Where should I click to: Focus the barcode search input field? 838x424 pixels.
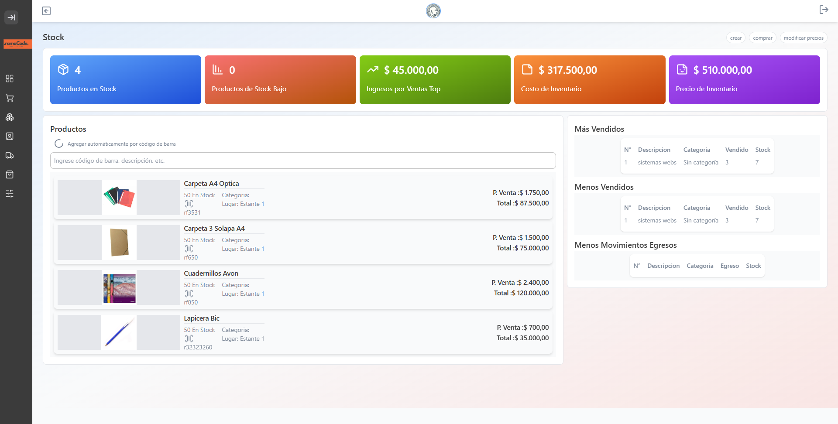[x=303, y=161]
